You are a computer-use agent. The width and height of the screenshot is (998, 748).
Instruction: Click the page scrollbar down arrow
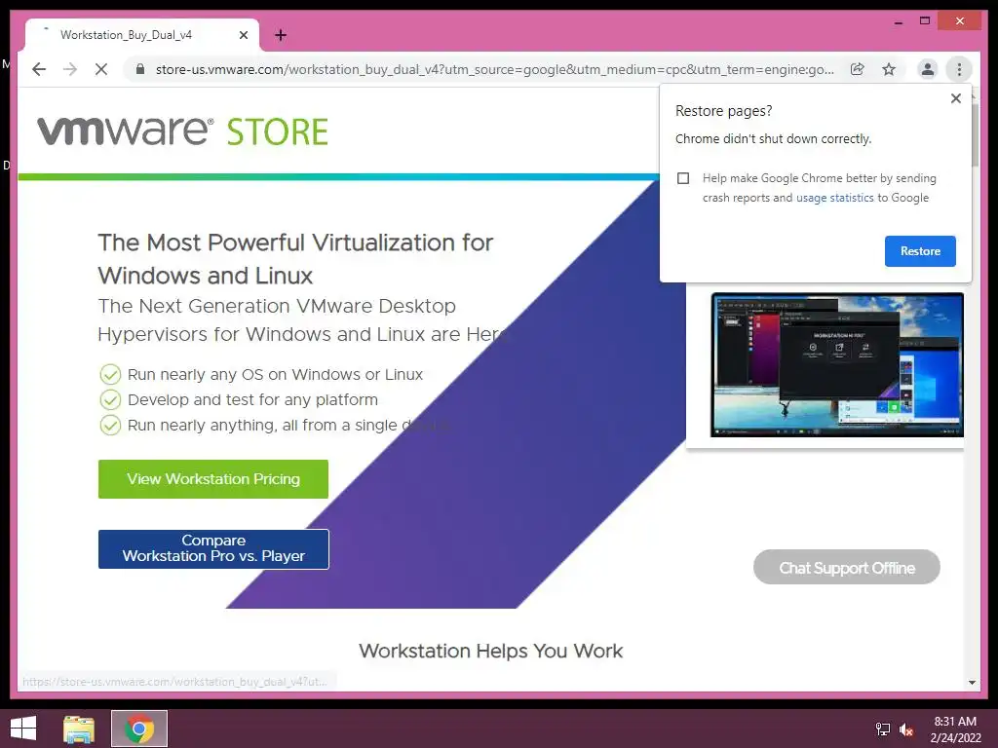tap(972, 683)
